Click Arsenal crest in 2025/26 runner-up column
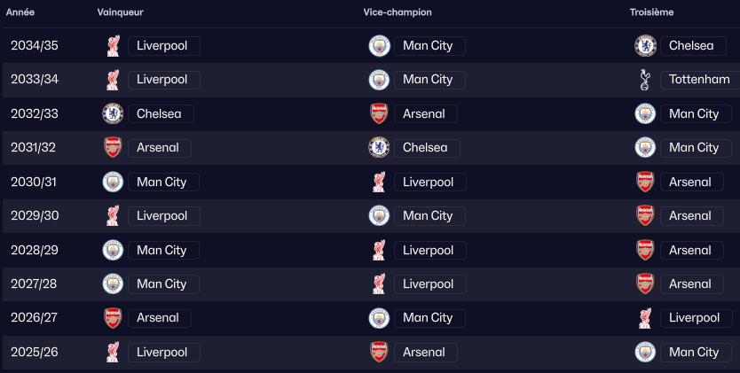Viewport: 740px width, 373px height. [x=379, y=353]
